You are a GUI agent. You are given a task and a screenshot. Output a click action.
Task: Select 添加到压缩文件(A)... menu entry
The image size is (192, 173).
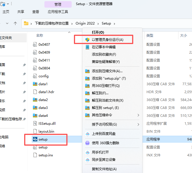pyautogui.click(x=112, y=71)
